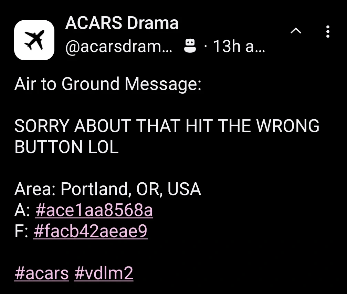The height and width of the screenshot is (294, 347).
Task: Click the bot account robot indicator icon
Action: 190,45
